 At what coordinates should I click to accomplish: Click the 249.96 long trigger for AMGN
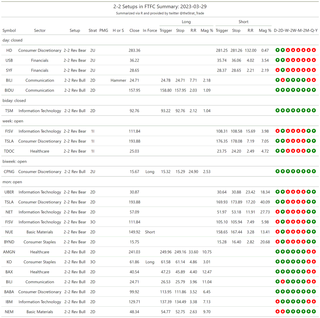tap(166, 252)
